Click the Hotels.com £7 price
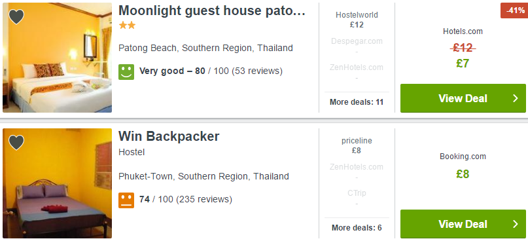The height and width of the screenshot is (241, 528). (463, 64)
